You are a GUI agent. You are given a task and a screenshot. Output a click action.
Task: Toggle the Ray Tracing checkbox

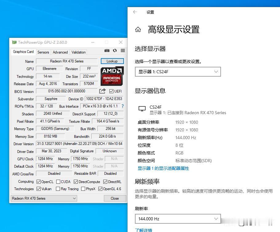(x=58, y=189)
